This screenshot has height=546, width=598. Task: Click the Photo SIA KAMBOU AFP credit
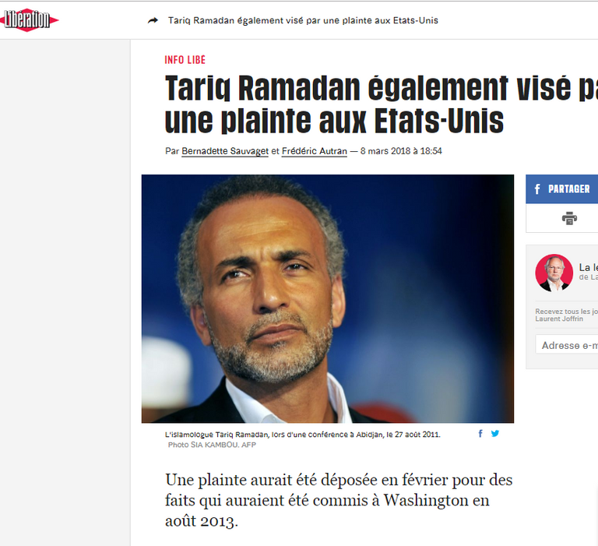pyautogui.click(x=212, y=445)
